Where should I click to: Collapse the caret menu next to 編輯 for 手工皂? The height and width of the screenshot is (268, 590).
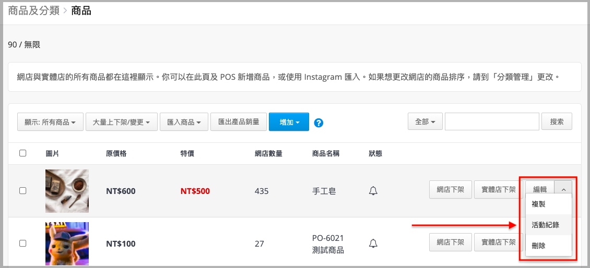563,190
